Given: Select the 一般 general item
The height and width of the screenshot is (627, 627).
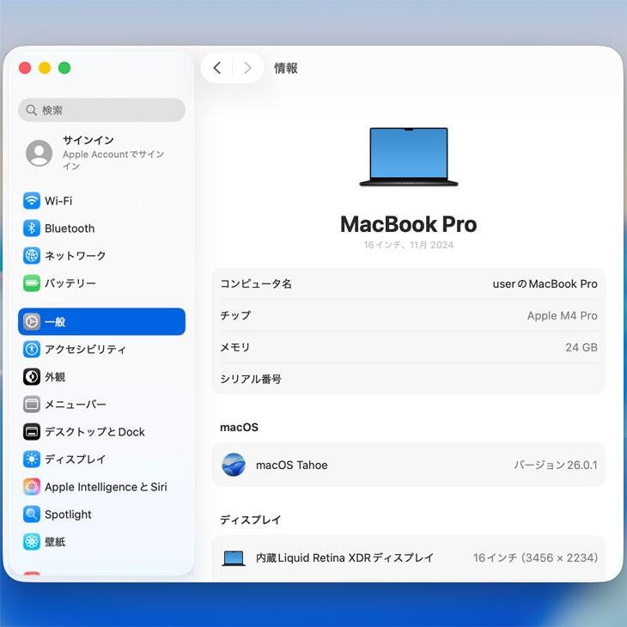Looking at the screenshot, I should coord(101,322).
